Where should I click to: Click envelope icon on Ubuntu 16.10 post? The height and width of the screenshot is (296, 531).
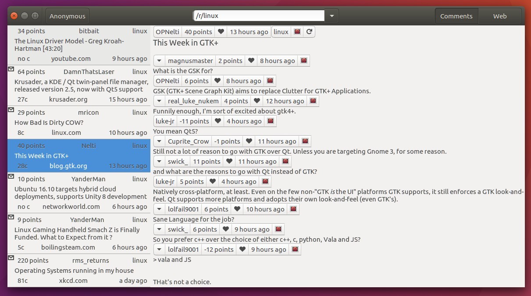[x=11, y=176]
